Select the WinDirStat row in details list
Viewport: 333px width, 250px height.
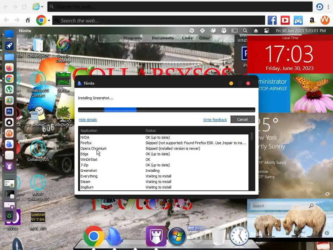click(164, 160)
